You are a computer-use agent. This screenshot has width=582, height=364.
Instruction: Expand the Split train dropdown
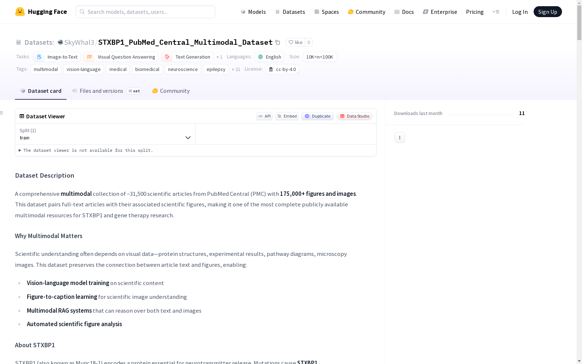105,134
